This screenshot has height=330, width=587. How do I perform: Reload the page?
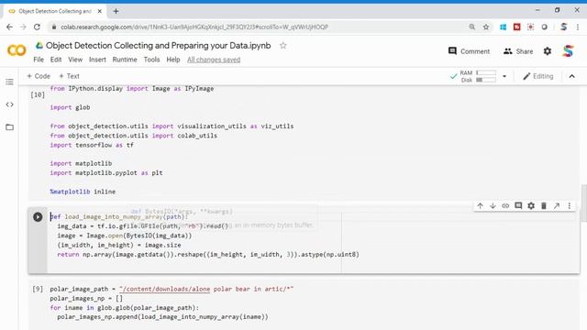pyautogui.click(x=37, y=27)
